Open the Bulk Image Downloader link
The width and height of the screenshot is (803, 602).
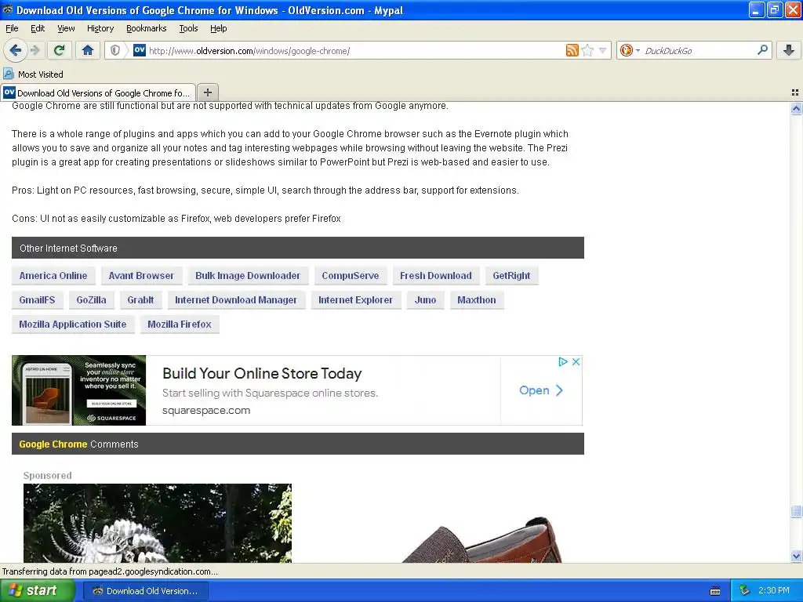point(248,276)
